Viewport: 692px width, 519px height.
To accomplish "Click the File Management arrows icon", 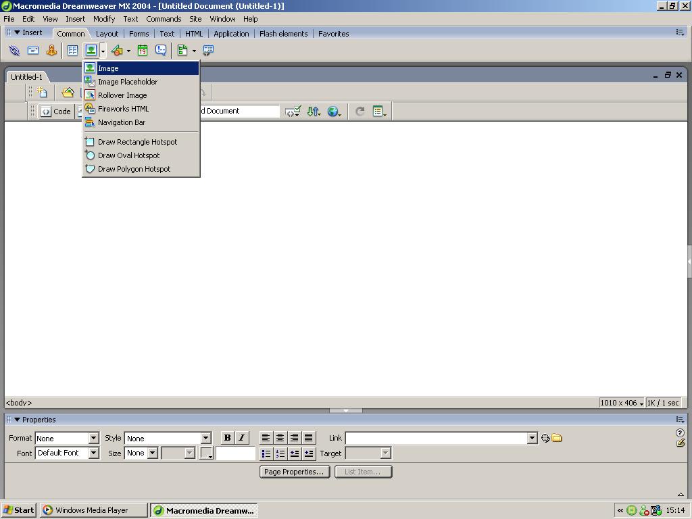I will pos(313,112).
